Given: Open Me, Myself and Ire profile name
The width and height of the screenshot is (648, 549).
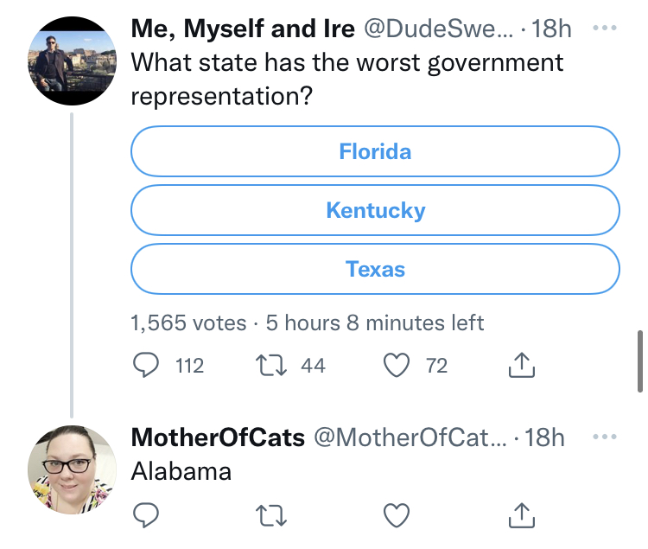Looking at the screenshot, I should (243, 29).
